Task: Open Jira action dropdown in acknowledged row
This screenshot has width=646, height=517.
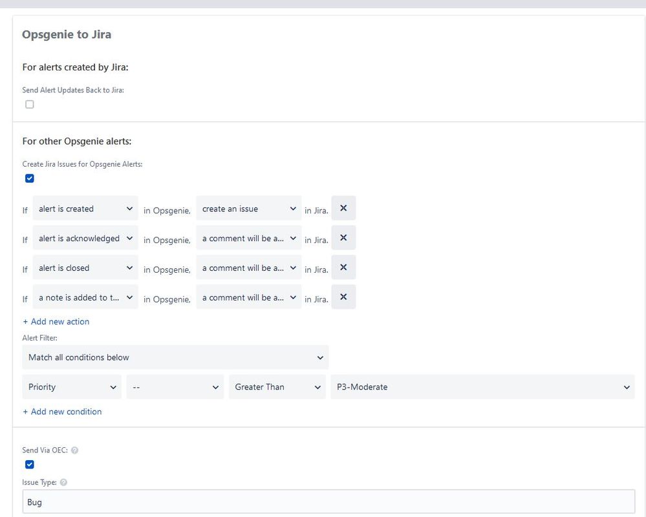Action: pos(249,238)
